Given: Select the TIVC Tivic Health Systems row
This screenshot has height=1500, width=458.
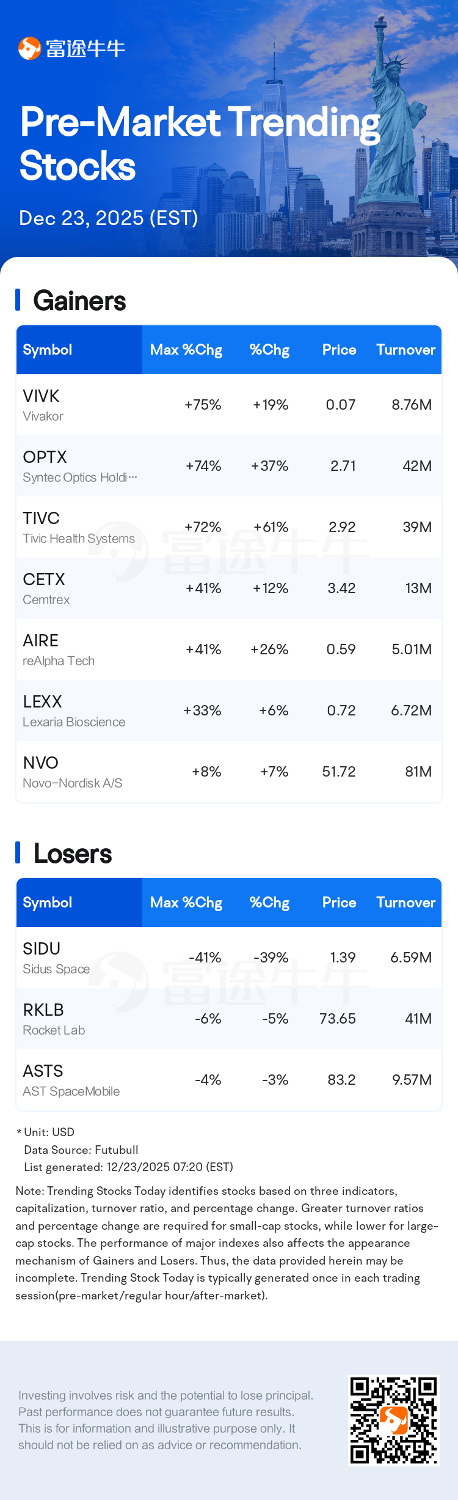Looking at the screenshot, I should 228,527.
